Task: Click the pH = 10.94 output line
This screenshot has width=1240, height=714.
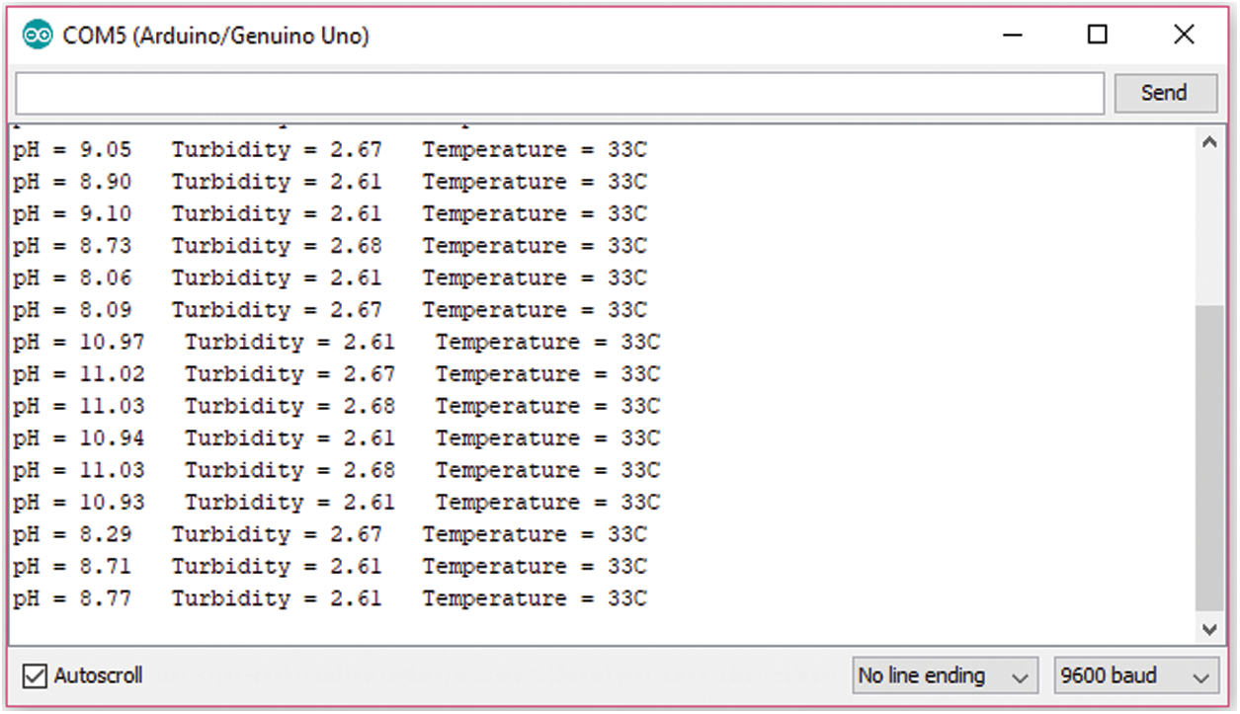Action: pyautogui.click(x=336, y=438)
